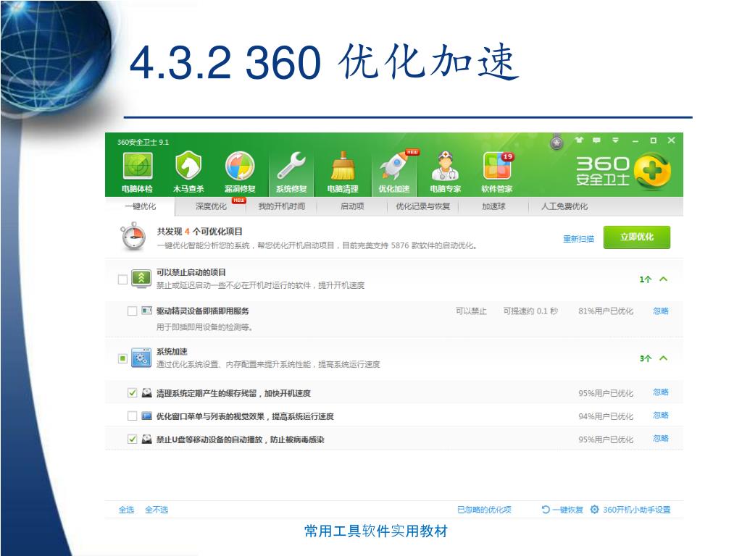This screenshot has height=556, width=742.
Task: Click the 360安全卫士 logo
Action: click(x=623, y=170)
